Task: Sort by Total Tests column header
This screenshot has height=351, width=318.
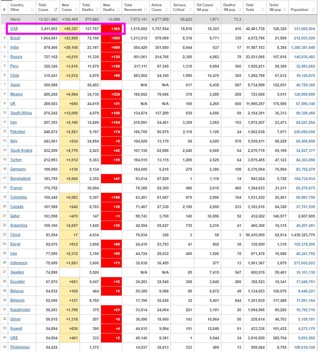Action: 249,7
